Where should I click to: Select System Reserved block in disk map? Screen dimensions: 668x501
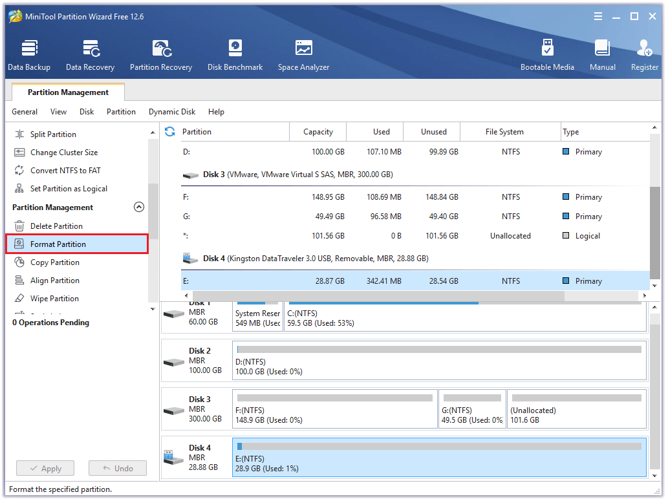click(x=257, y=317)
